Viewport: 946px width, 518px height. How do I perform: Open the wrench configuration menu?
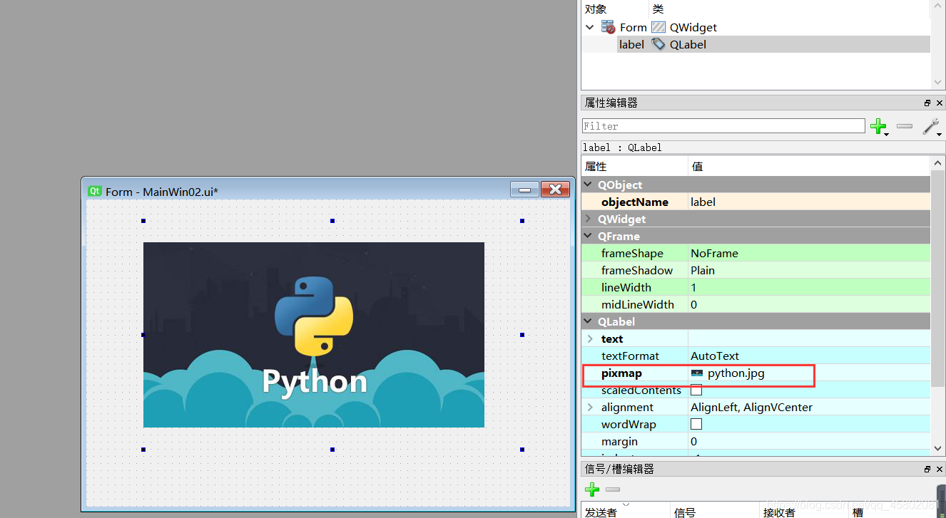point(930,127)
